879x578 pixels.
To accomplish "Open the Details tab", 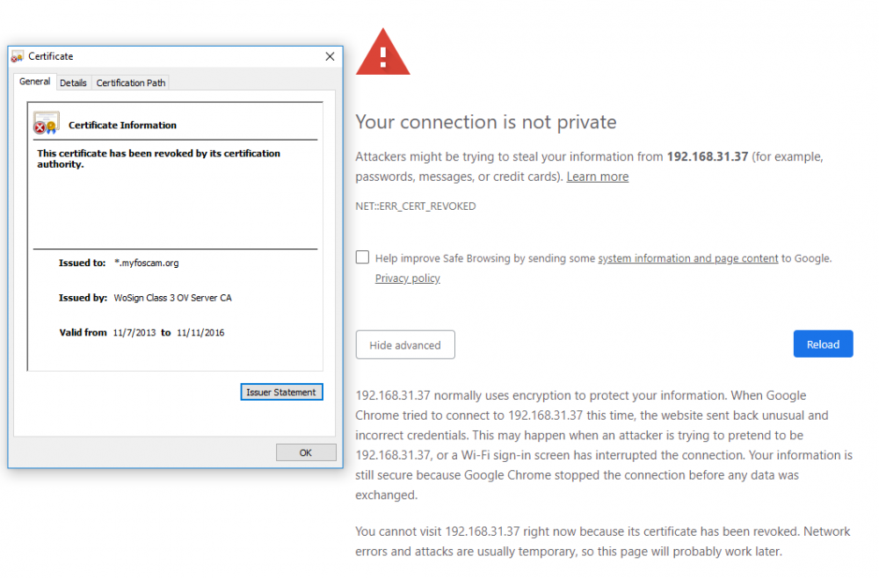I will point(73,83).
